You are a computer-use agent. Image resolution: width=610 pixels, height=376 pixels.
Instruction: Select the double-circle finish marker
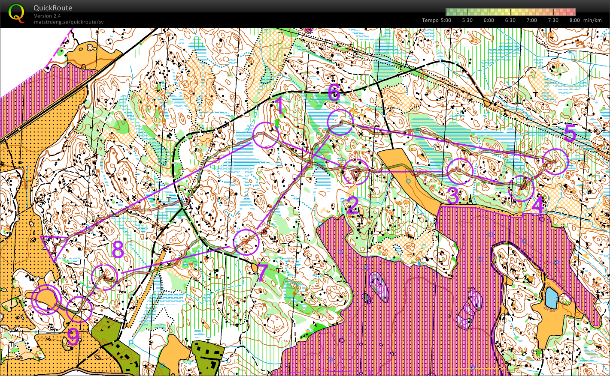(x=46, y=299)
